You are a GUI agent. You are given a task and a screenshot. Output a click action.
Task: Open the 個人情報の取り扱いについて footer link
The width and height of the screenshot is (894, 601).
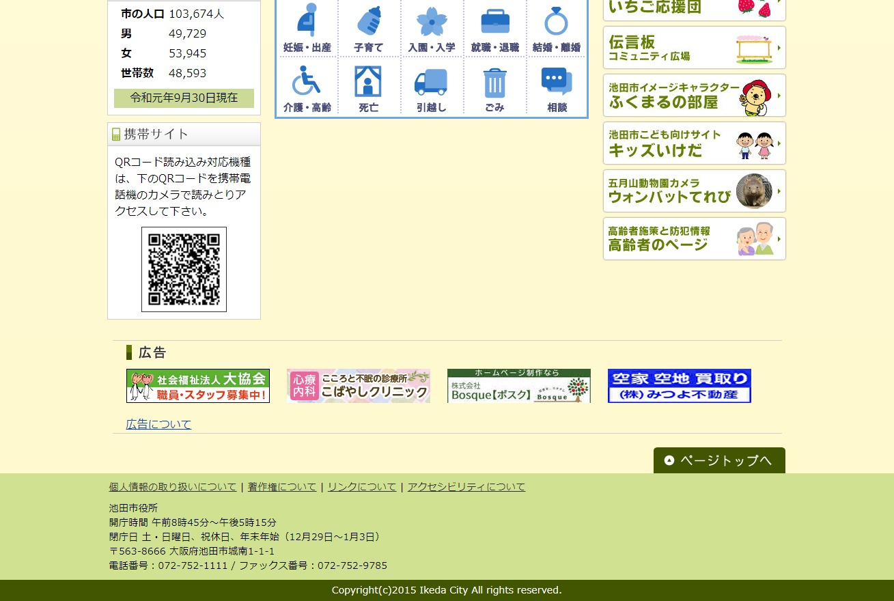tap(173, 487)
